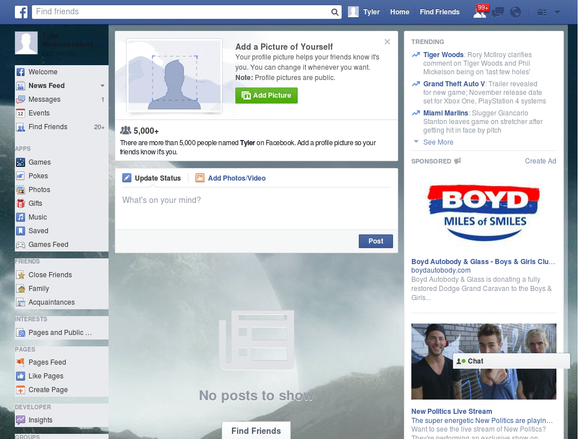Click the Welcome sidebar icon

pos(21,72)
